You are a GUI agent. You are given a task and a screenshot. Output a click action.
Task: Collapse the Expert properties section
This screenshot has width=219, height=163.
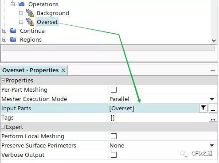click(x=3, y=127)
